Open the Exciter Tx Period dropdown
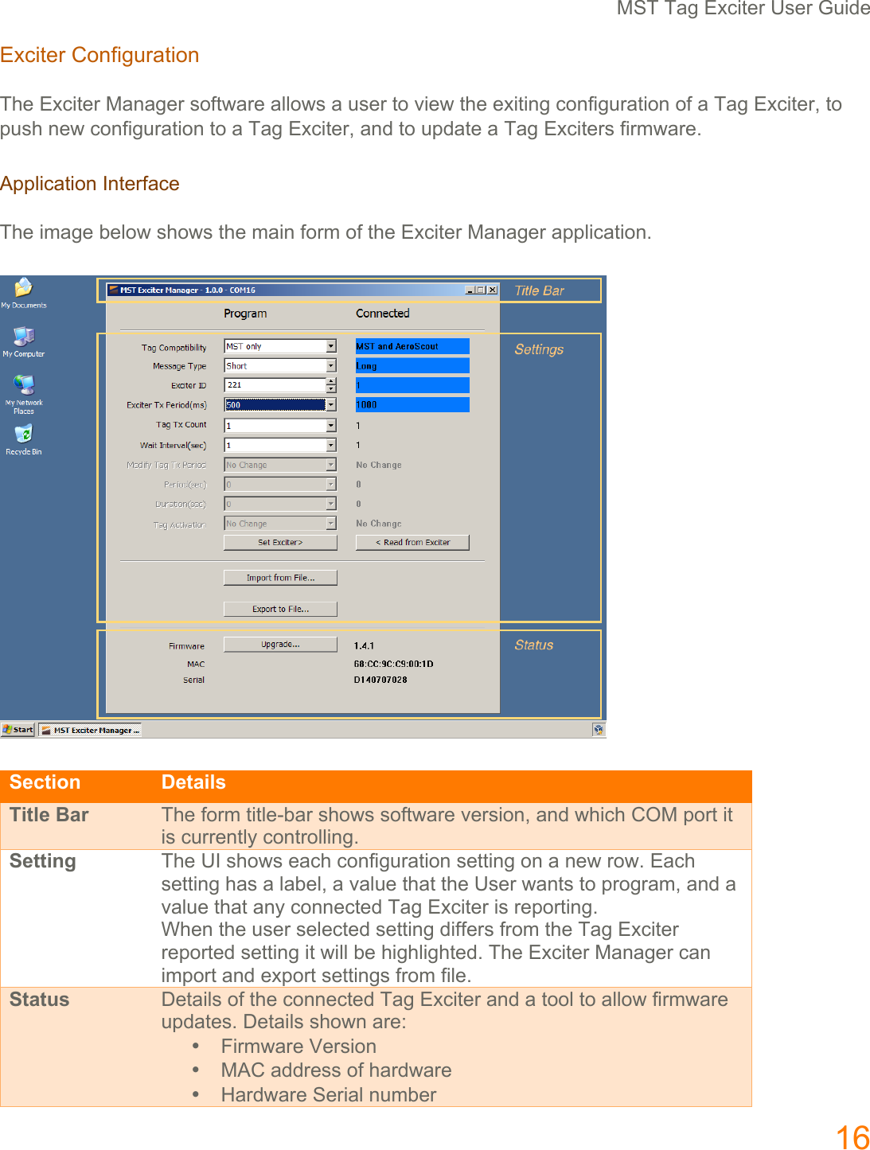 point(331,404)
